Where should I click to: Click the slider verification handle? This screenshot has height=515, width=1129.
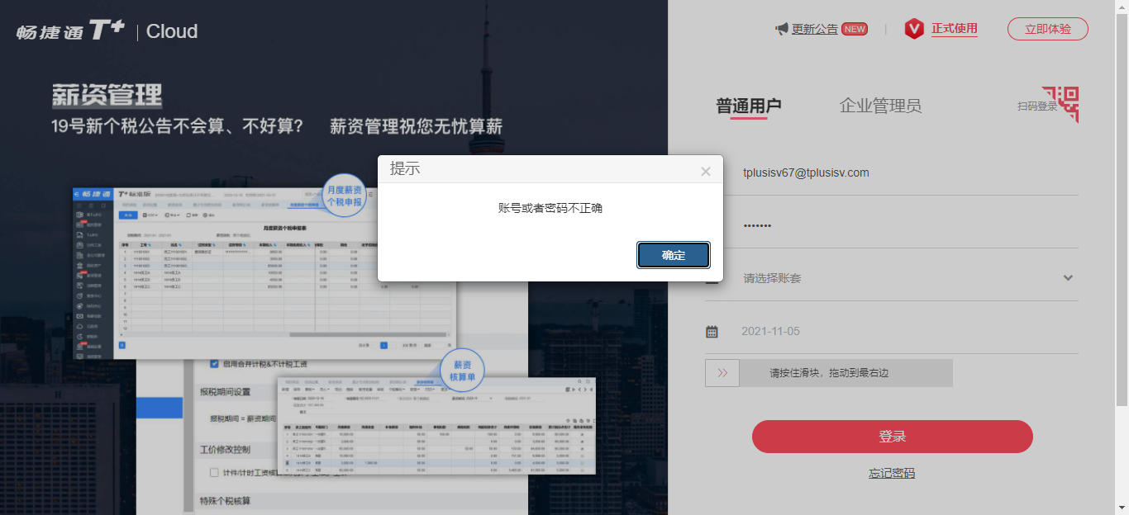[722, 373]
